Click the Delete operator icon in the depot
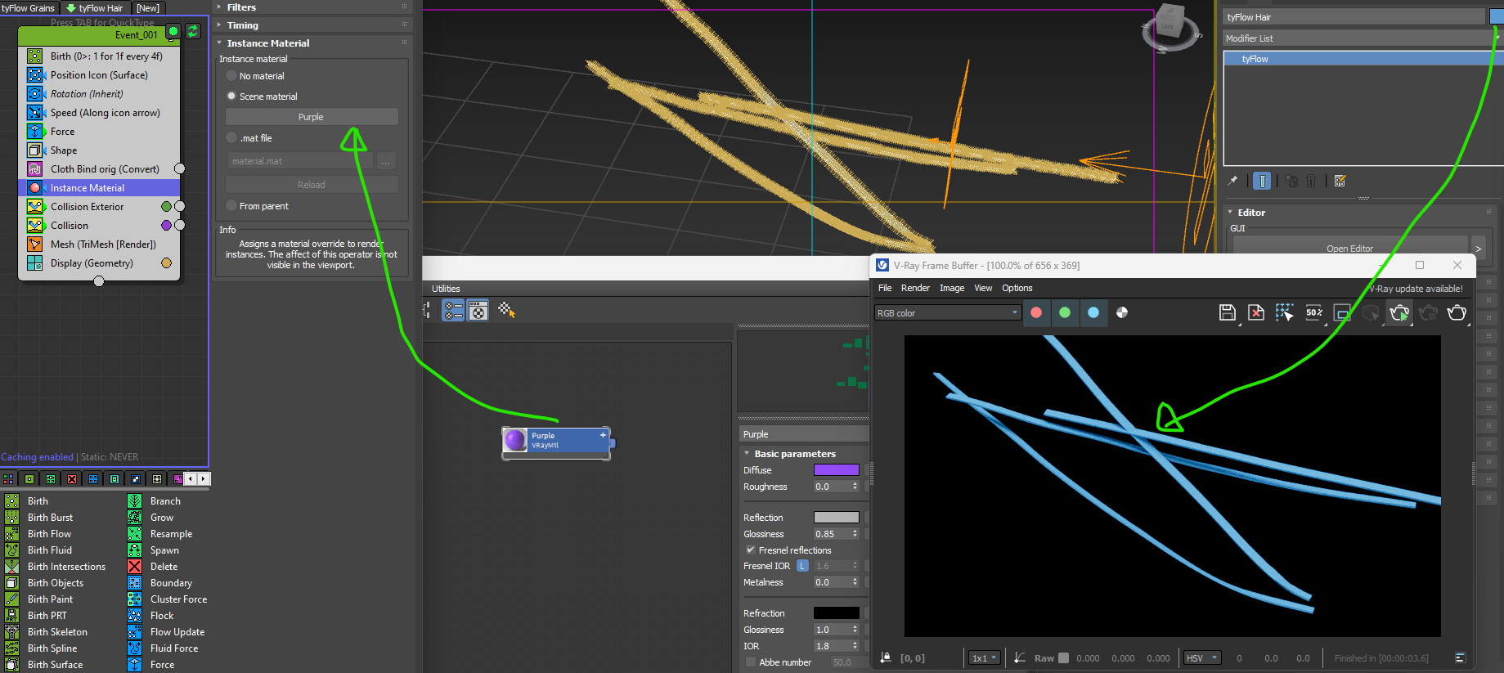1504x673 pixels. [x=135, y=567]
